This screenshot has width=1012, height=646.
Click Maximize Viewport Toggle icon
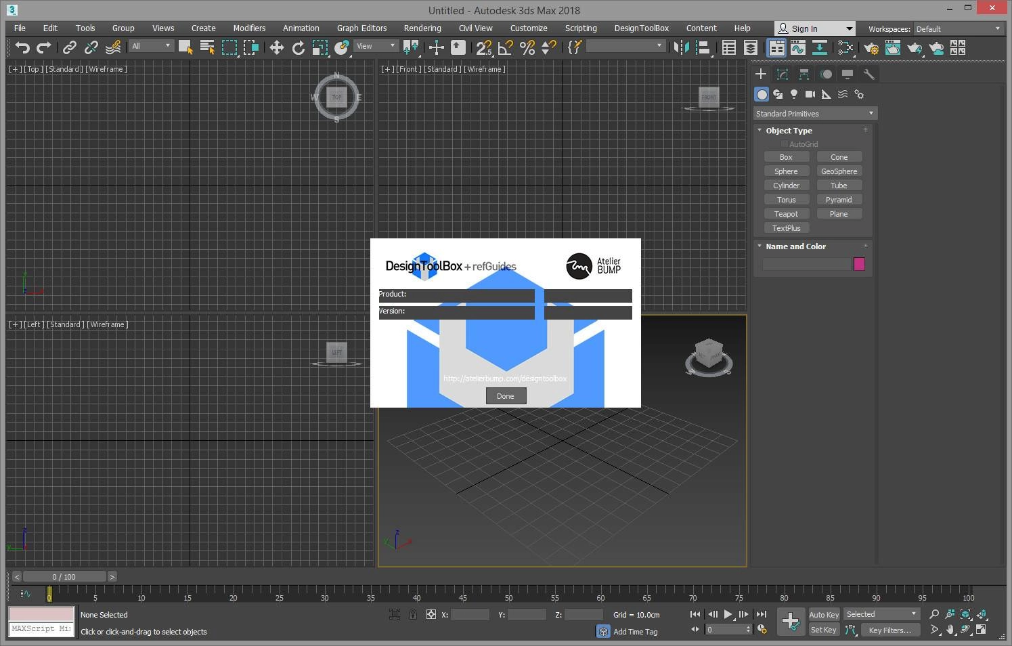[x=981, y=630]
